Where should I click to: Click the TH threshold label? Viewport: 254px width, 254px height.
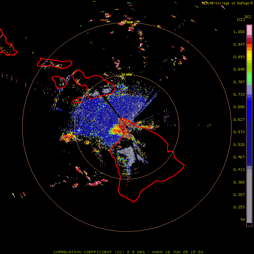coord(242,220)
